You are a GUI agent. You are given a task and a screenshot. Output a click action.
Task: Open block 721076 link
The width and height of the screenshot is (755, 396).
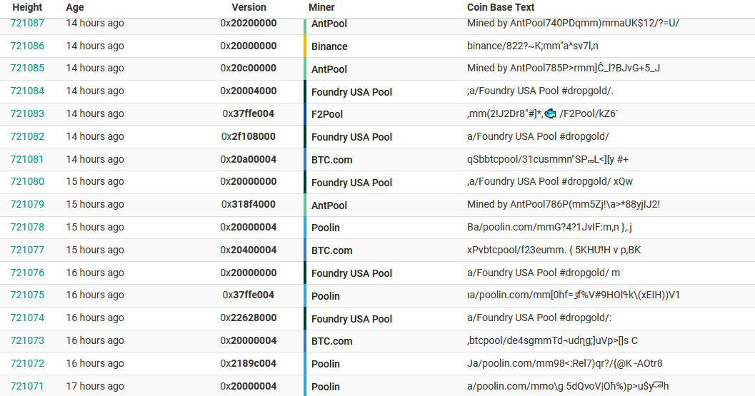27,273
